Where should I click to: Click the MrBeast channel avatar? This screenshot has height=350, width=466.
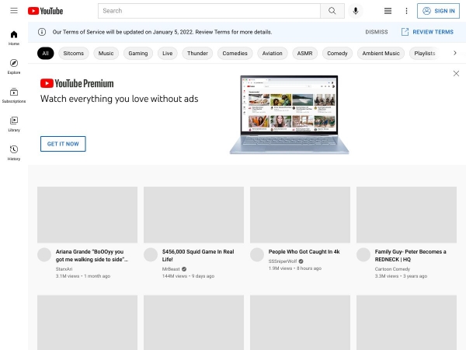click(151, 255)
